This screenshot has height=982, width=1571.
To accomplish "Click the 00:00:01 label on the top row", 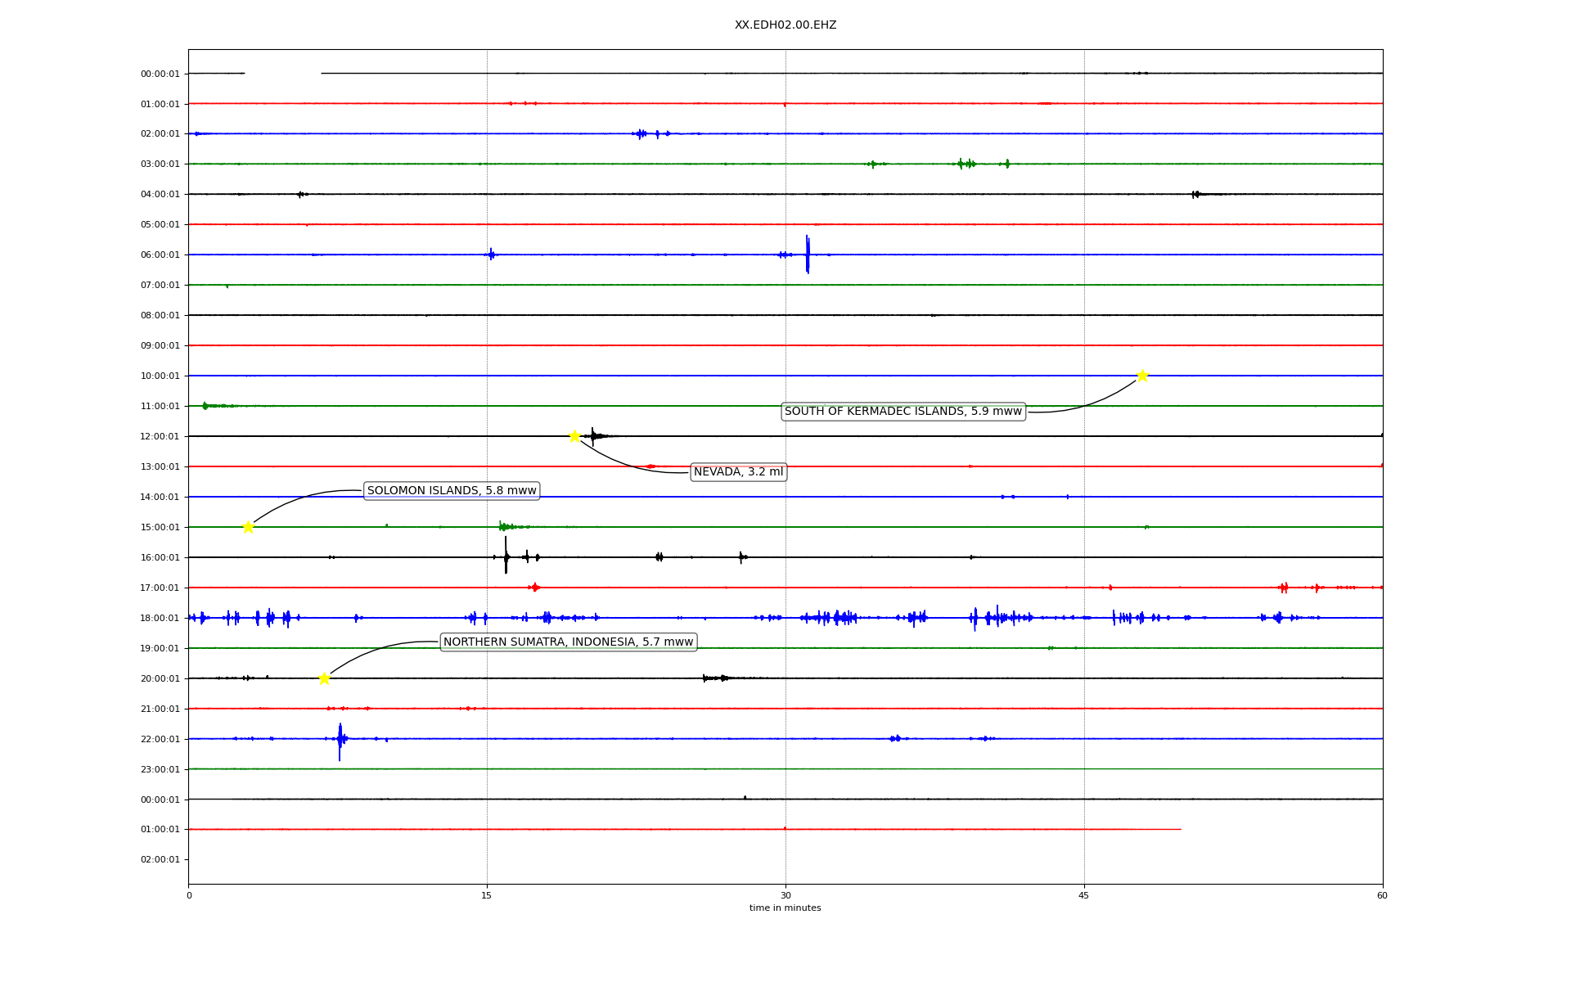I will 160,74.
